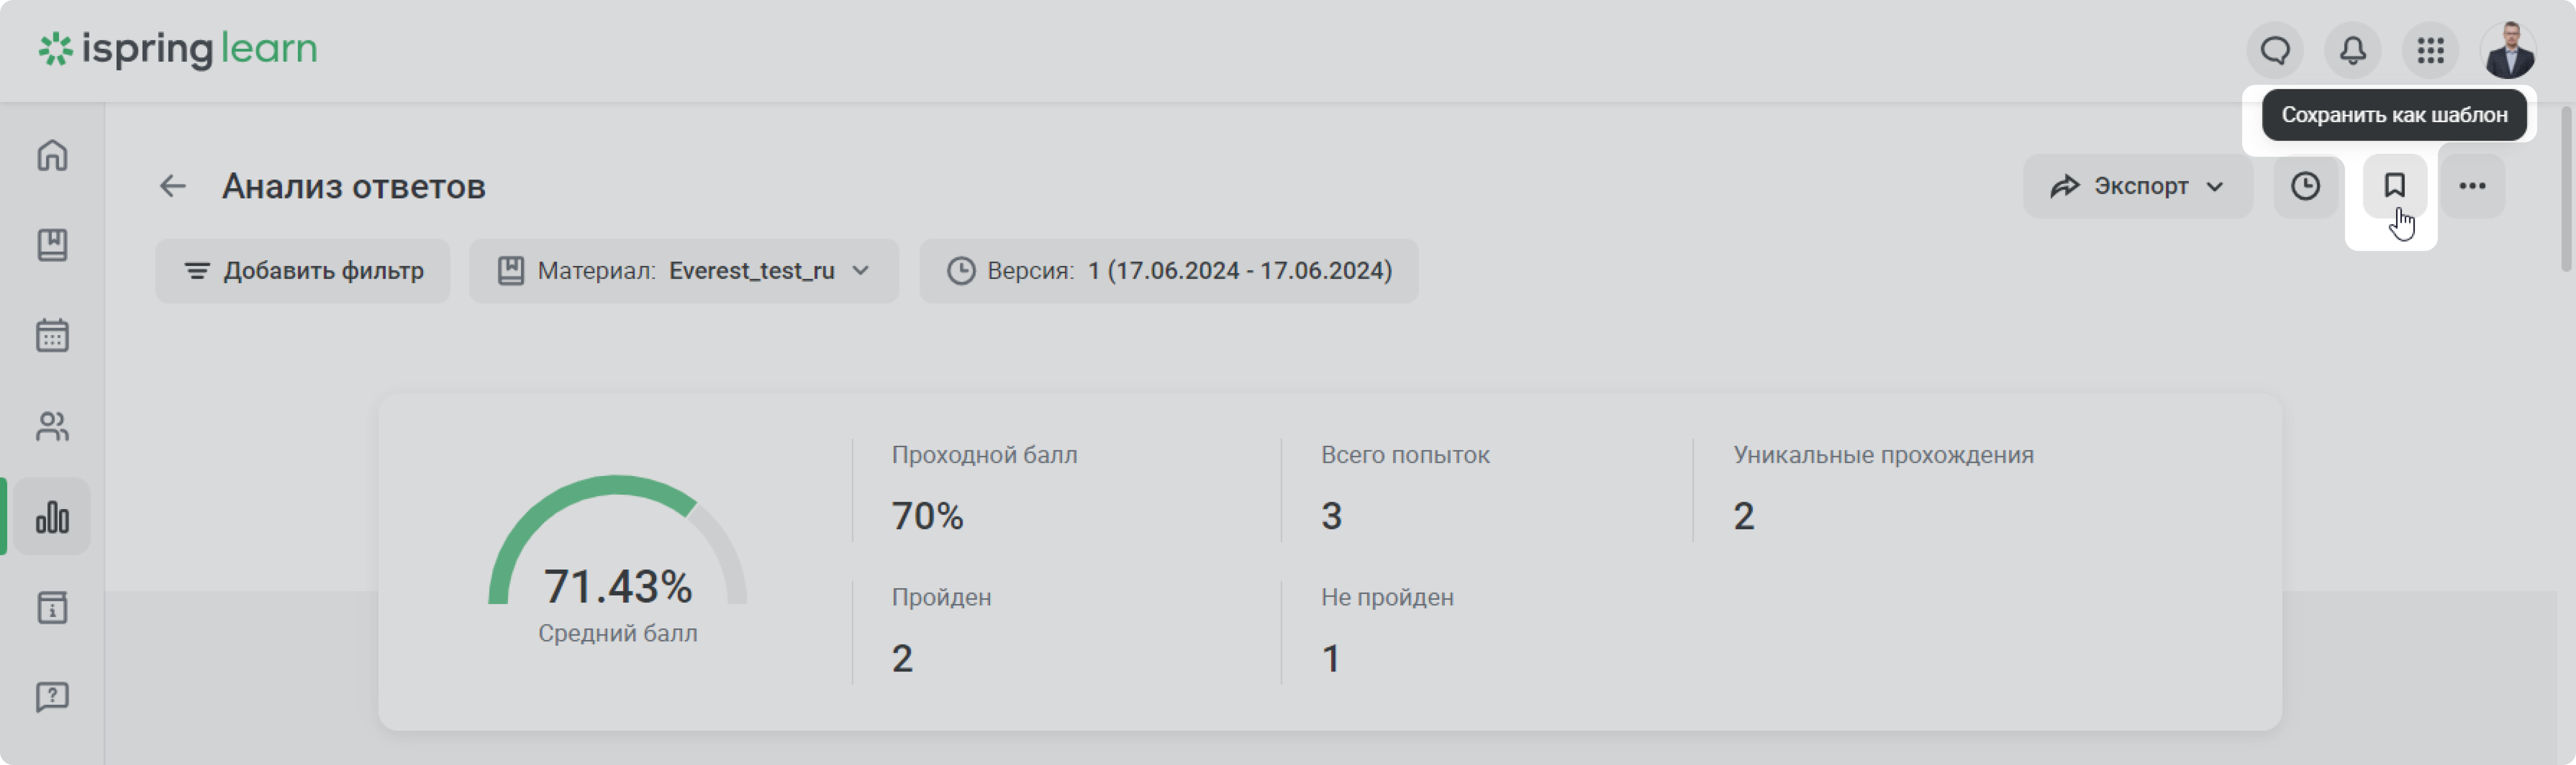Go to Home in the sidebar
The height and width of the screenshot is (765, 2576).
(52, 155)
